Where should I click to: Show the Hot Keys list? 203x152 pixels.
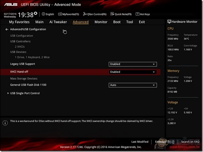click(143, 14)
